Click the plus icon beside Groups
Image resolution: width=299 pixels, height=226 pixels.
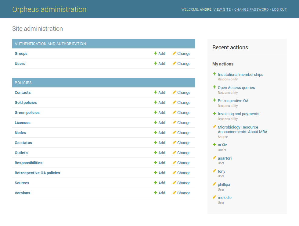(155, 53)
